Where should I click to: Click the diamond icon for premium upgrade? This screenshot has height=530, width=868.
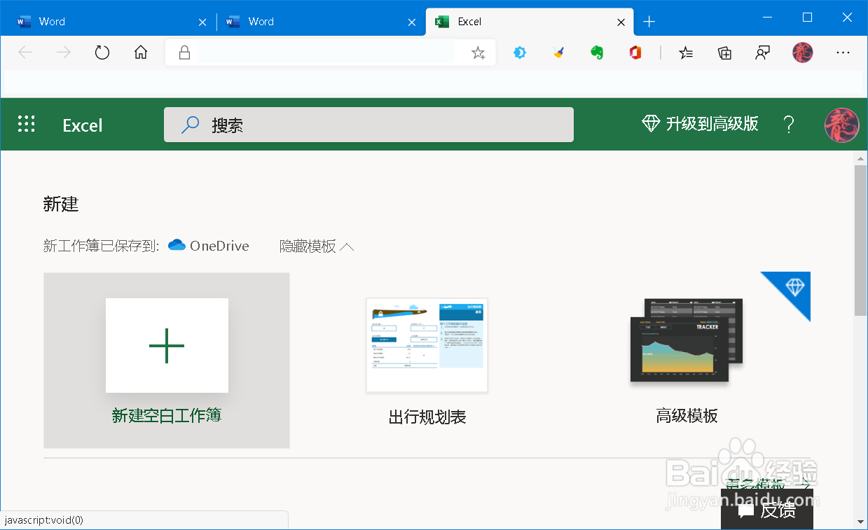pos(651,124)
